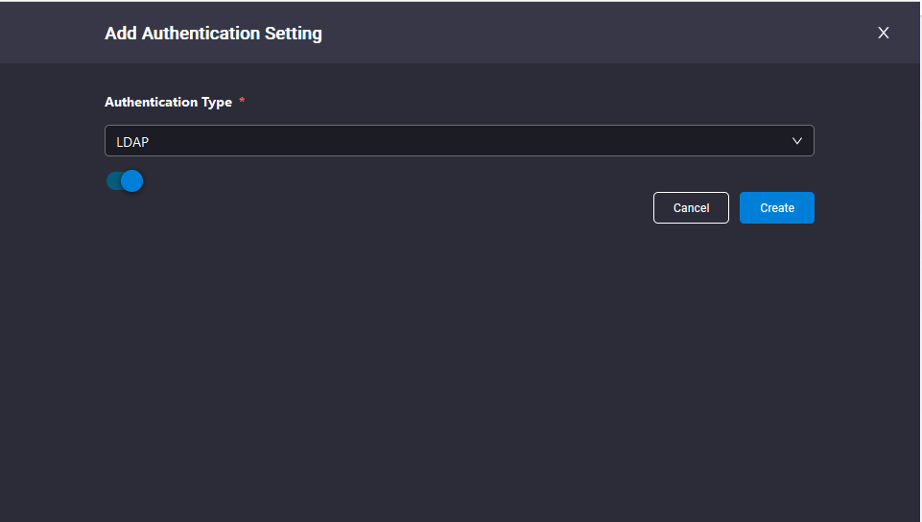Image resolution: width=922 pixels, height=522 pixels.
Task: Click the Add Authentication Setting title
Action: click(213, 34)
